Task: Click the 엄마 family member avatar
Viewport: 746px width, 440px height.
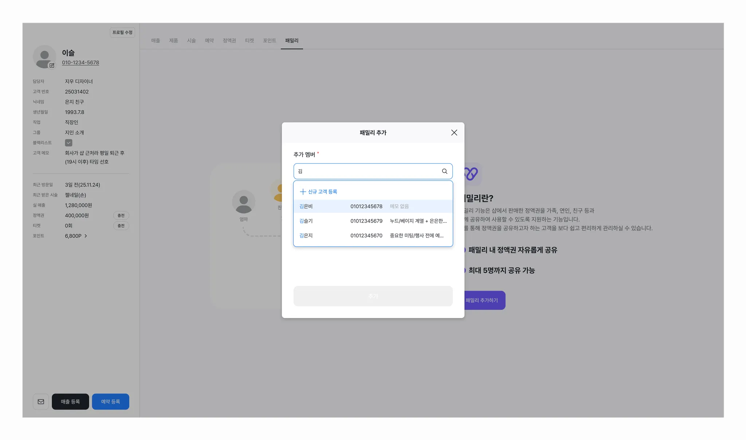Action: click(243, 202)
